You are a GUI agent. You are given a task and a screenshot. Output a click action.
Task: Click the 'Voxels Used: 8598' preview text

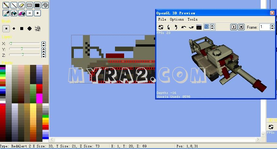point(173,97)
